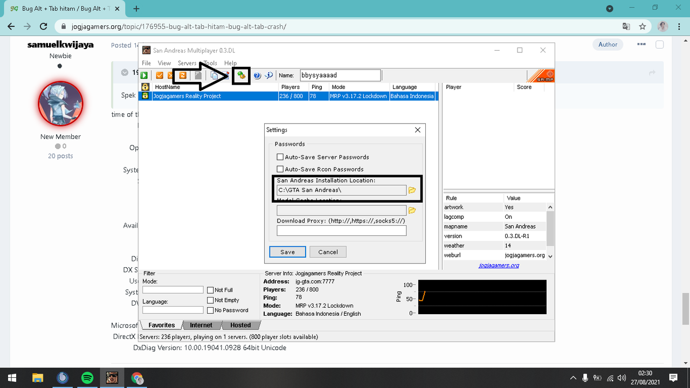Open the taskbar notification center icon
Viewport: 690px width, 388px height.
pos(673,378)
